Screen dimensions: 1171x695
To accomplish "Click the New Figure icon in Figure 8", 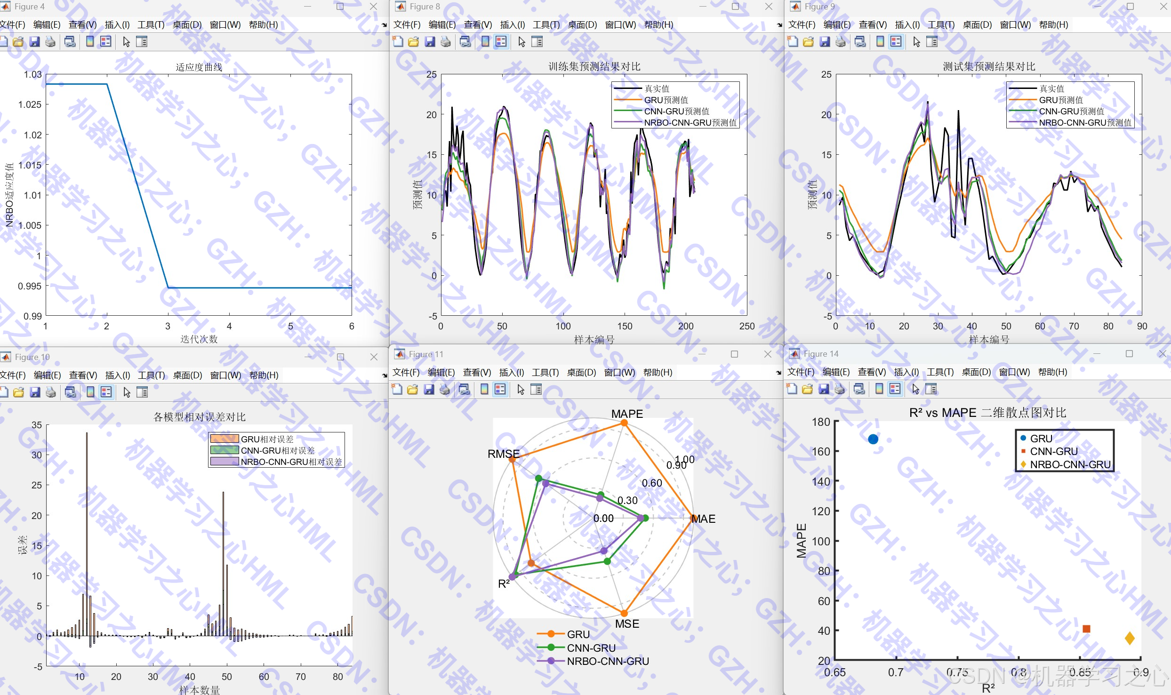I will coord(398,42).
